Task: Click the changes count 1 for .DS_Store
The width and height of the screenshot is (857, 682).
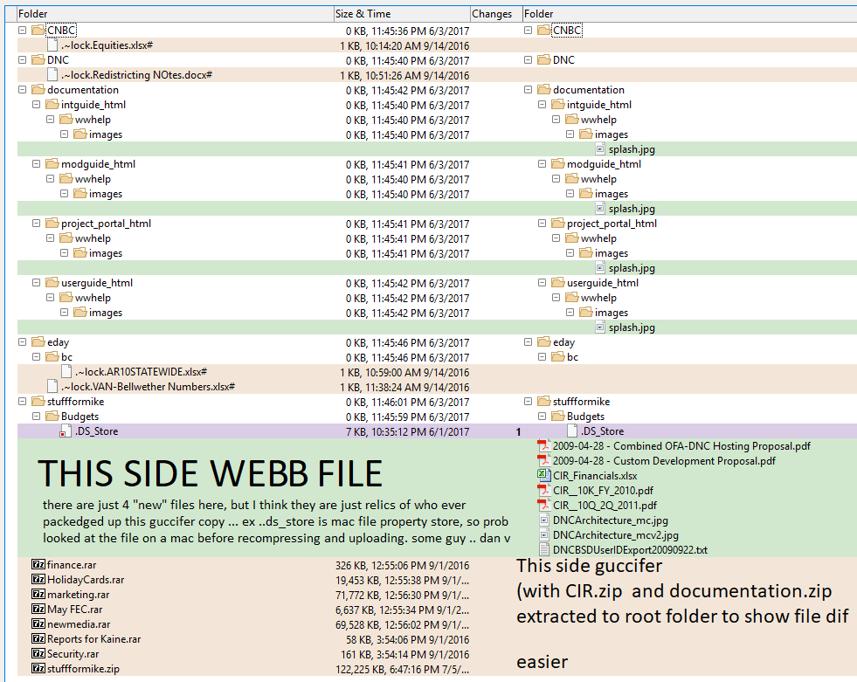Action: [518, 431]
